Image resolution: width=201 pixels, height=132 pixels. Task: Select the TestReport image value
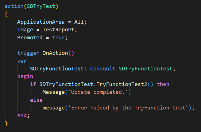pos(60,30)
